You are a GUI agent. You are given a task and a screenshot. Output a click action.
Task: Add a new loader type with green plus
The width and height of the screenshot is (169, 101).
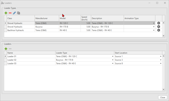[x=6, y=13]
